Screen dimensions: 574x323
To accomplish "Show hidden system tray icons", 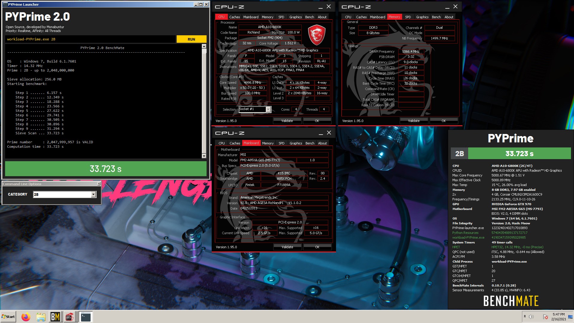I will [x=525, y=316].
